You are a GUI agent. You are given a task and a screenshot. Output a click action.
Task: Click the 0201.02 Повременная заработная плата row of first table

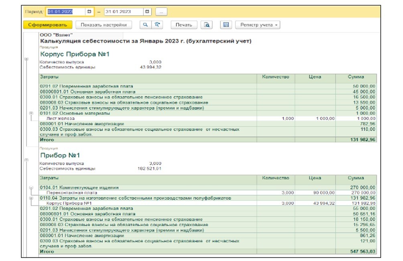pos(208,86)
